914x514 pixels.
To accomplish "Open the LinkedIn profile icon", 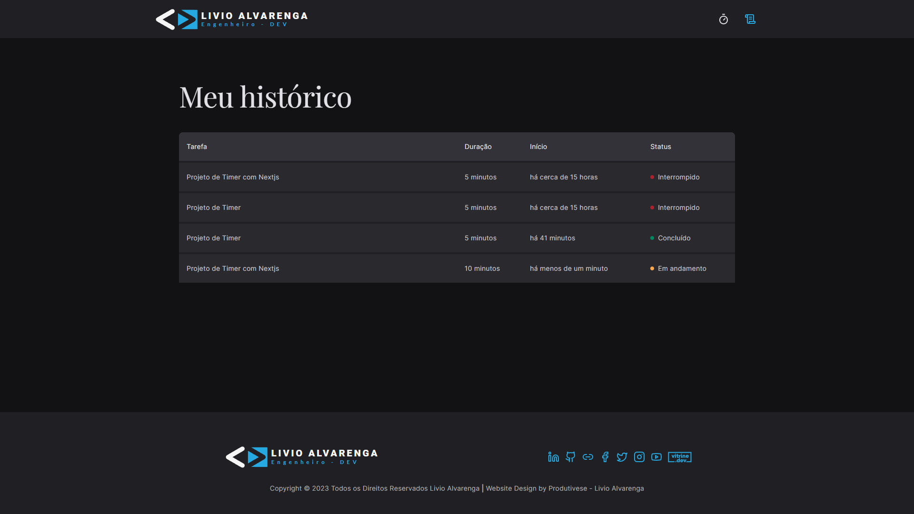I will pos(553,457).
